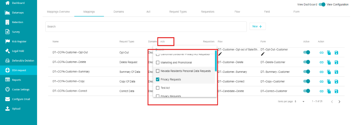Click link icon in Delete Request row

322,62
